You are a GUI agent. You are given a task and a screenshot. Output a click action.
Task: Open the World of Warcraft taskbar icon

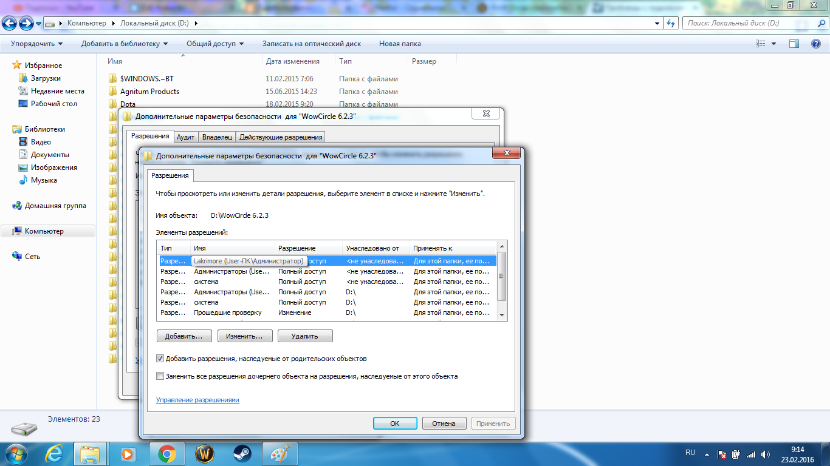click(x=205, y=453)
